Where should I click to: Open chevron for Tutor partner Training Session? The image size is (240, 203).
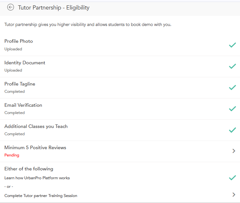point(234,194)
